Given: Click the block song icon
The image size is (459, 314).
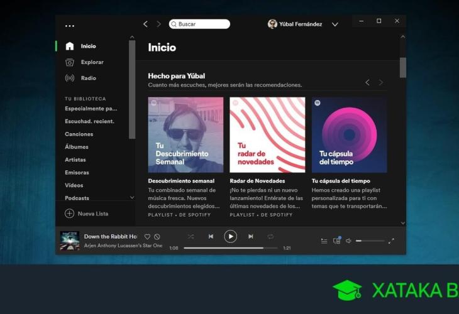Looking at the screenshot, I should (x=157, y=237).
